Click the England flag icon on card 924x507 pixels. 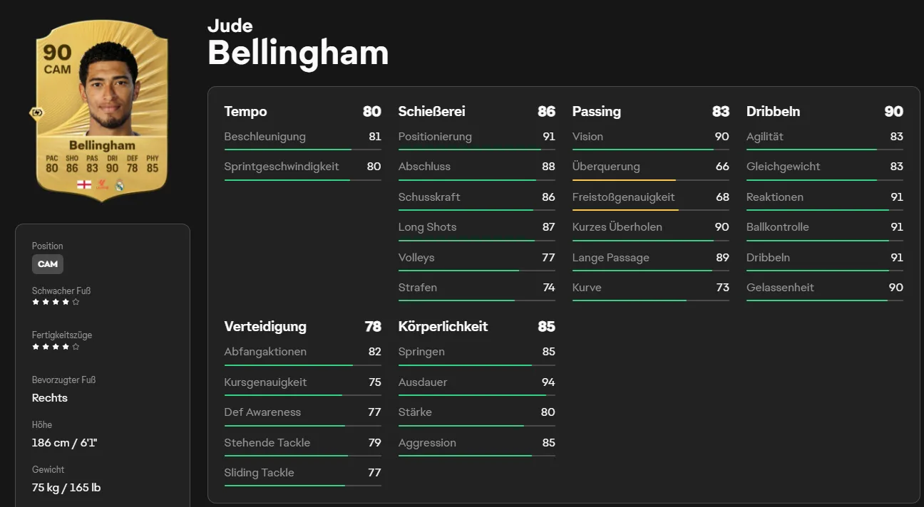tap(84, 185)
